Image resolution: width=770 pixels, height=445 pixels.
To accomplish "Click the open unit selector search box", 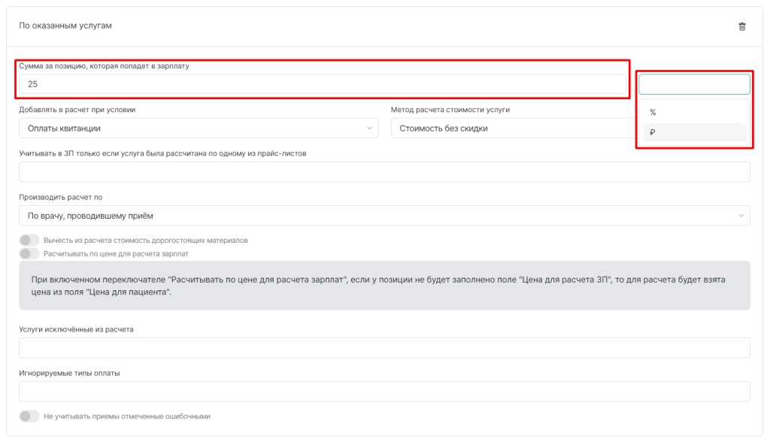I will [694, 84].
